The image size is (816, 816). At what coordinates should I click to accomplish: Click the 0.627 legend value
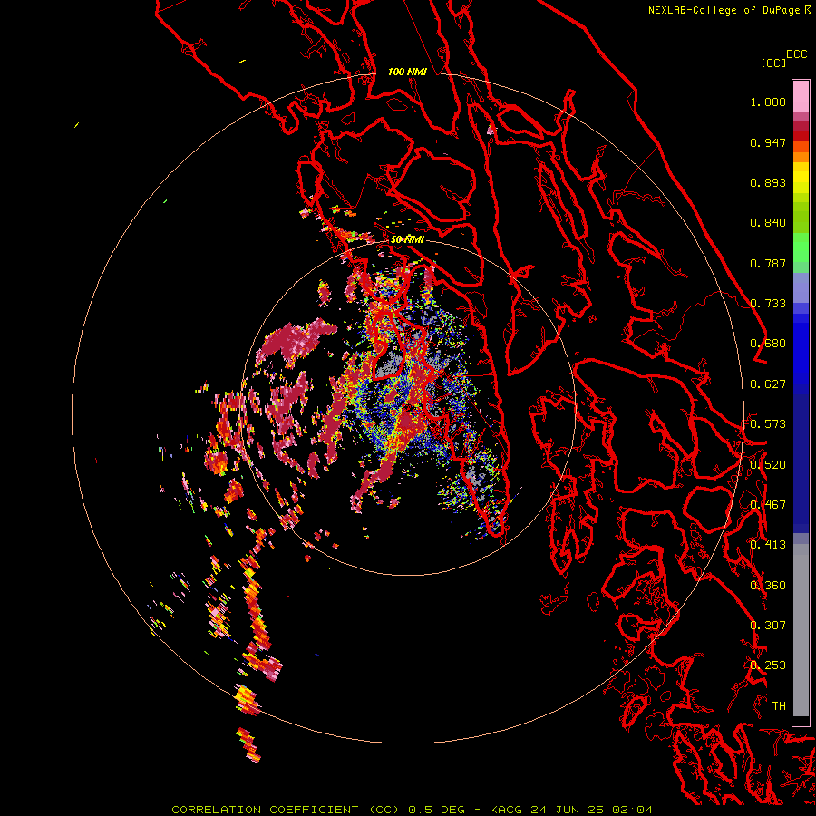click(768, 384)
